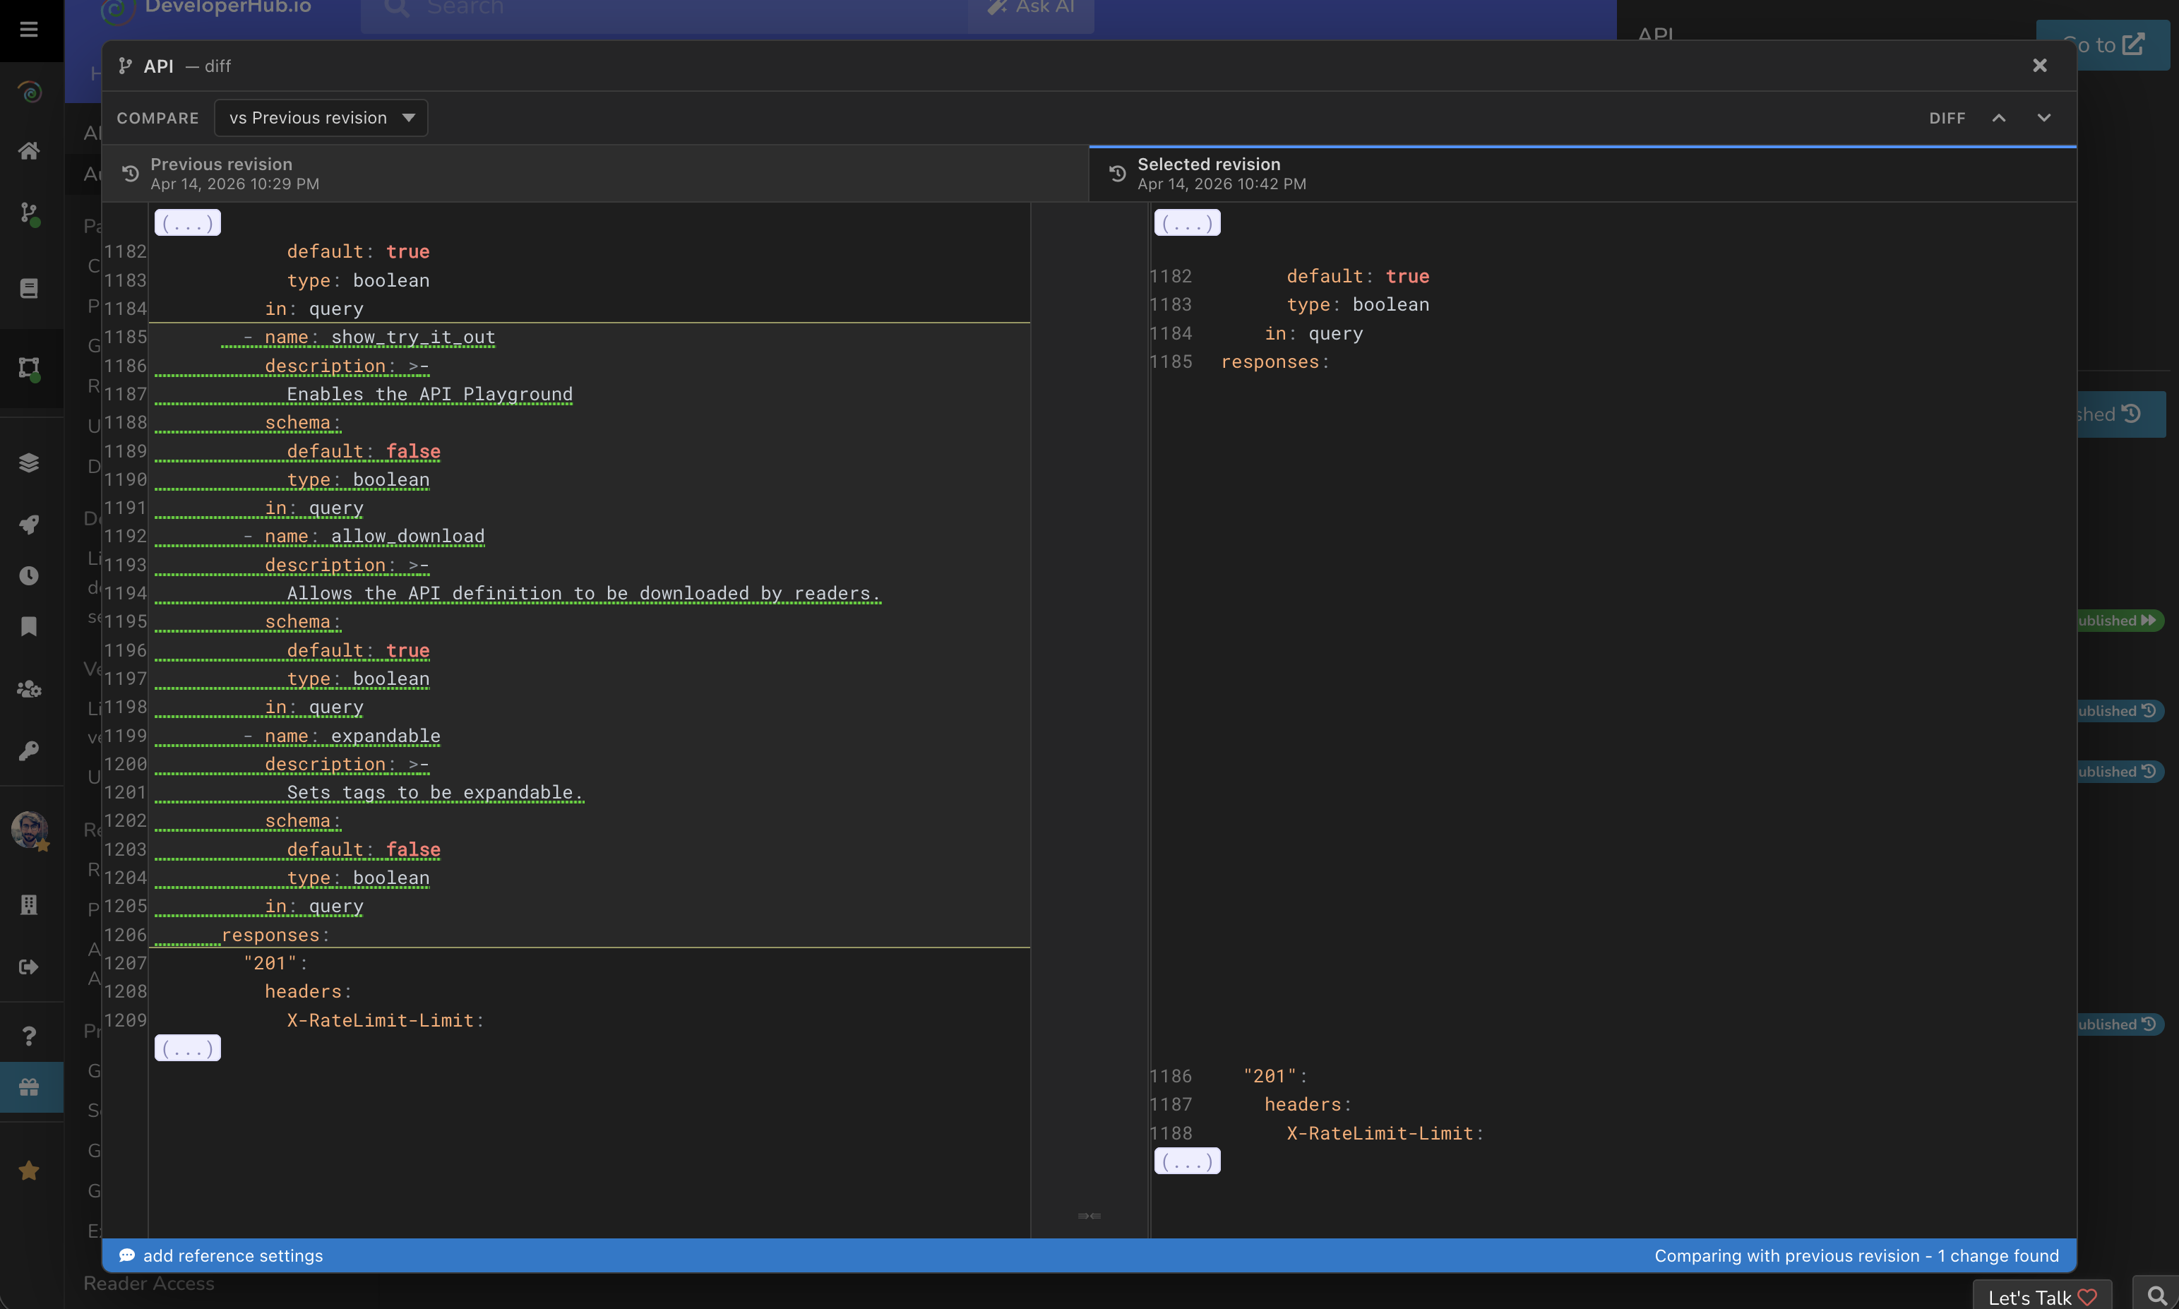Click the Let's Talk button
2179x1309 pixels.
coord(2041,1297)
